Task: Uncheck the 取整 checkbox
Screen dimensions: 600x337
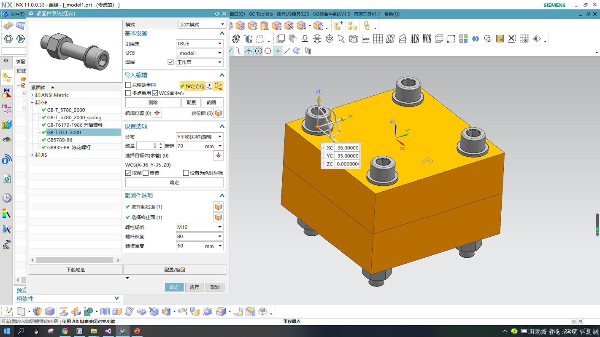Action: pos(128,173)
